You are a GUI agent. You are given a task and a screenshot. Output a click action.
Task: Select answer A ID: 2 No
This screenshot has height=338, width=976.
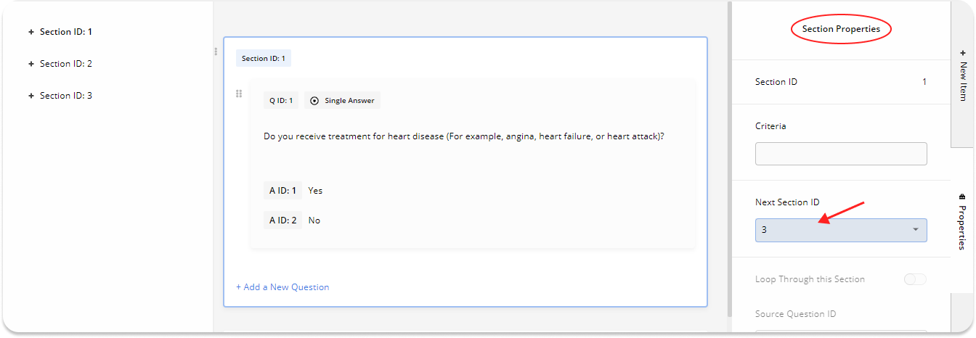[x=314, y=220]
